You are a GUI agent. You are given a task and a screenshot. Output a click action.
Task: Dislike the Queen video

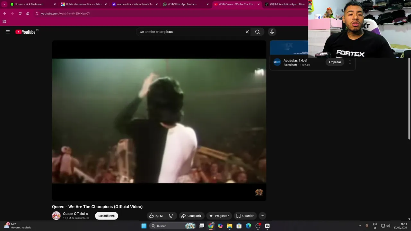coord(171,216)
